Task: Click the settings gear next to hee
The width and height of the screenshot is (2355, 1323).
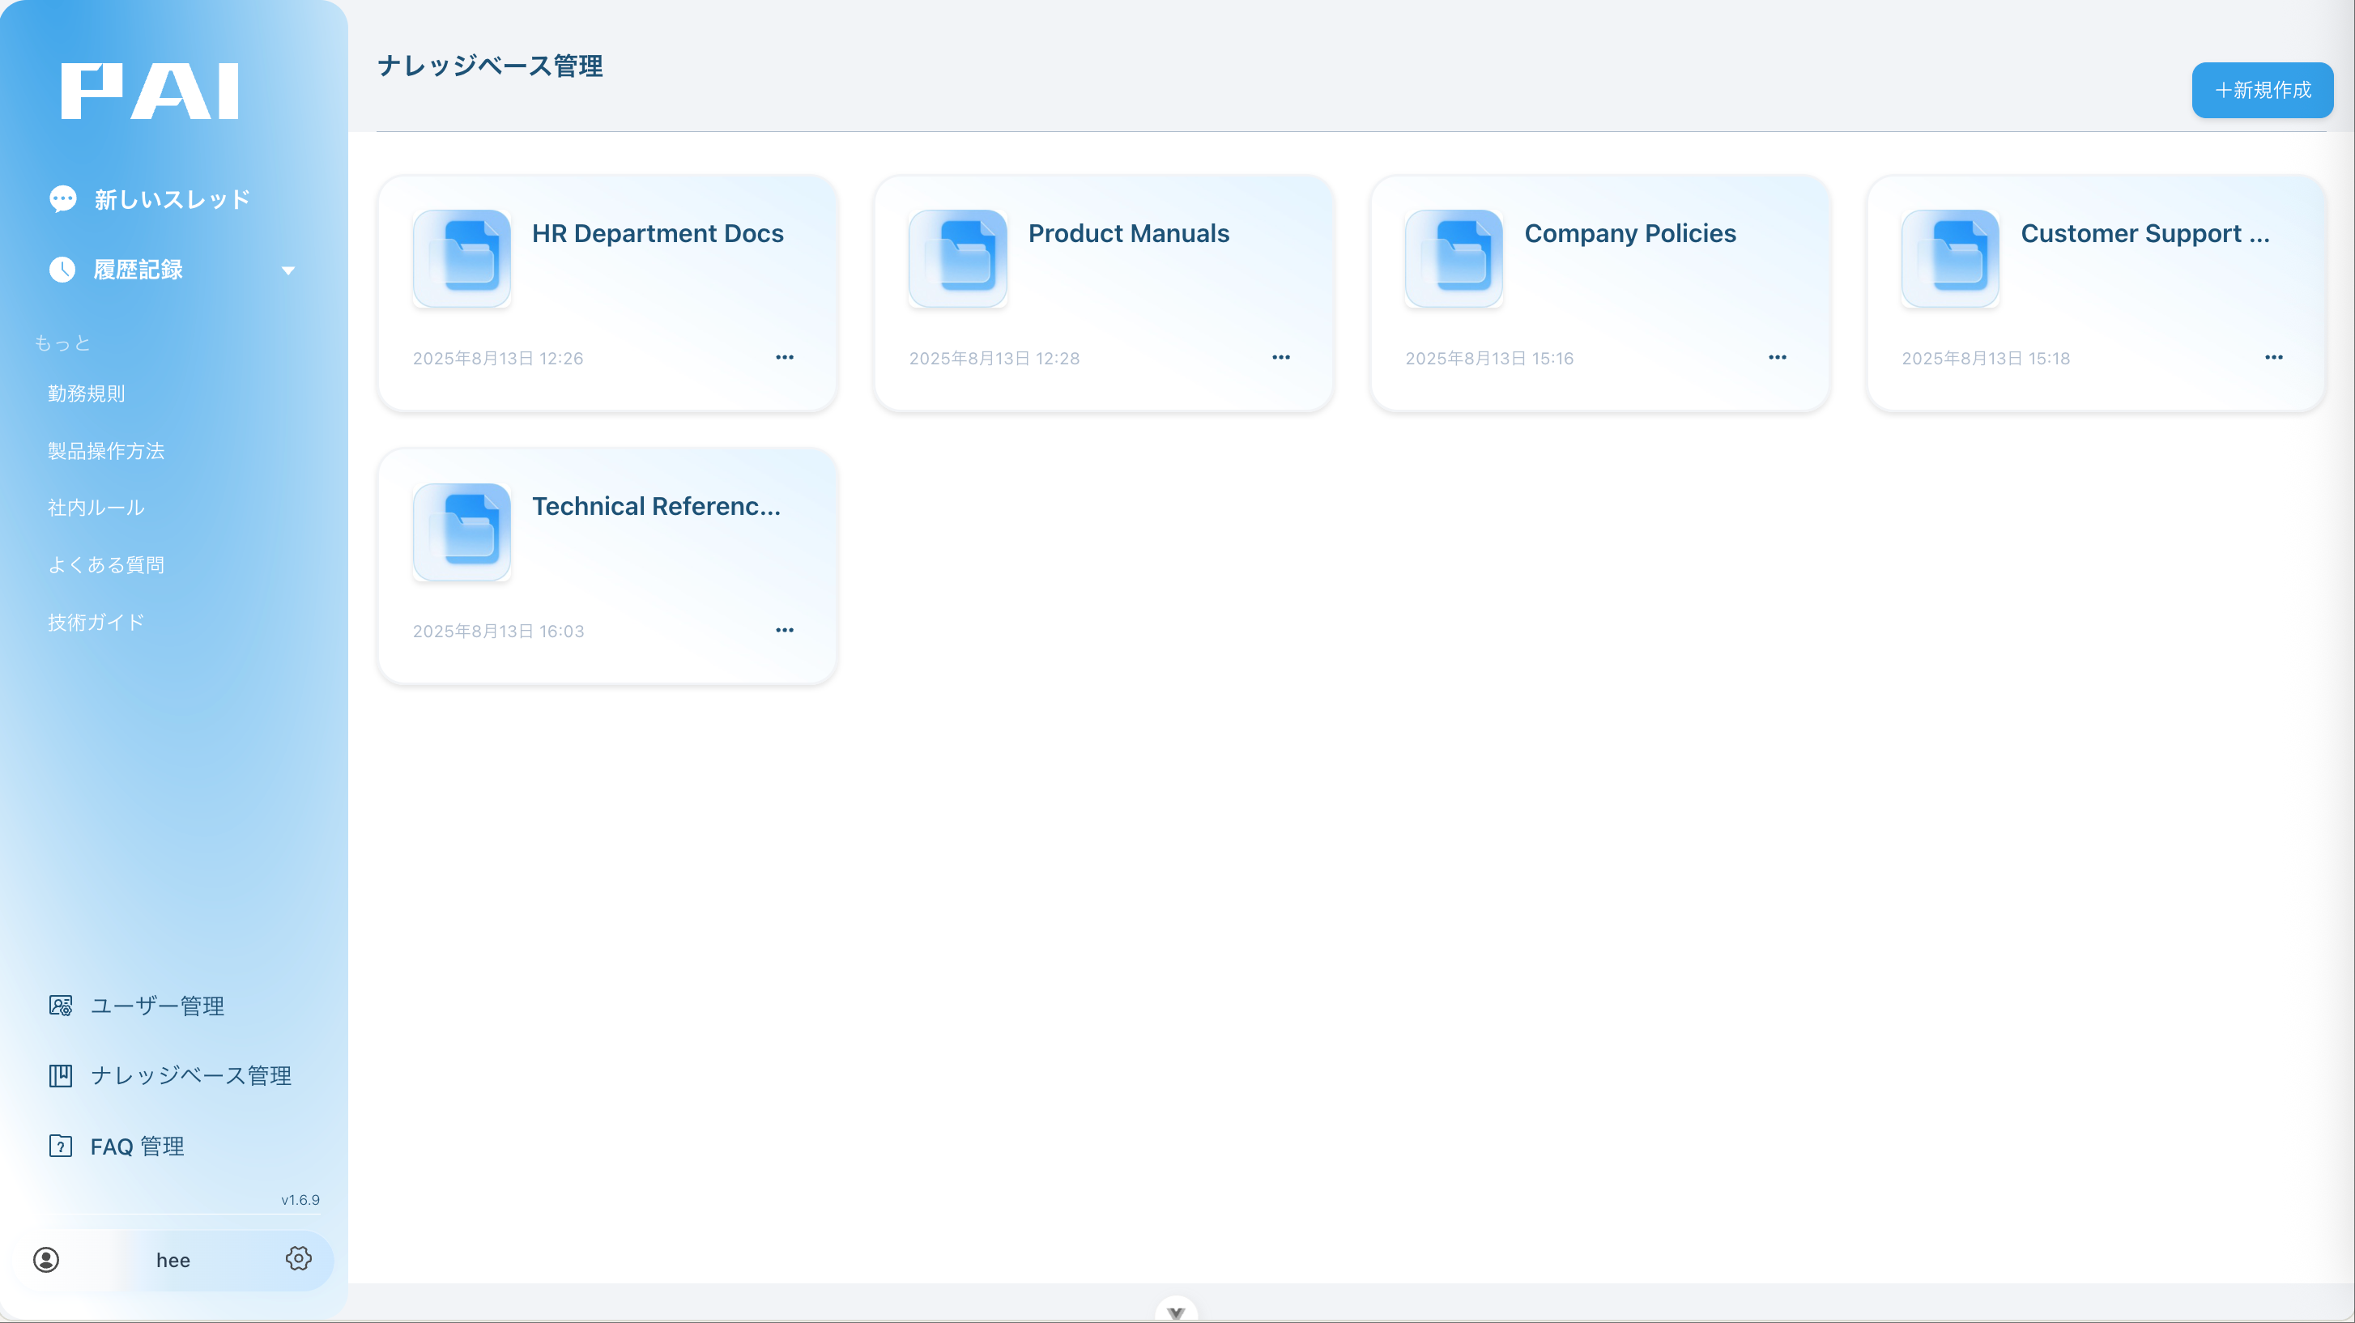Action: click(x=298, y=1258)
